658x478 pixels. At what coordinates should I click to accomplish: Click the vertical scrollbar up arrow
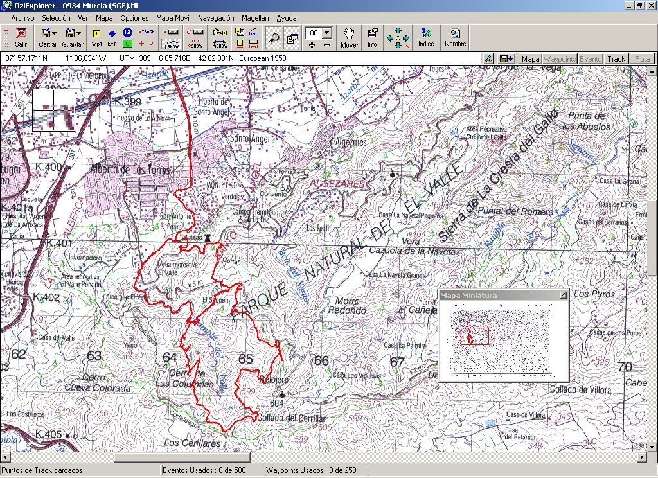click(x=652, y=71)
